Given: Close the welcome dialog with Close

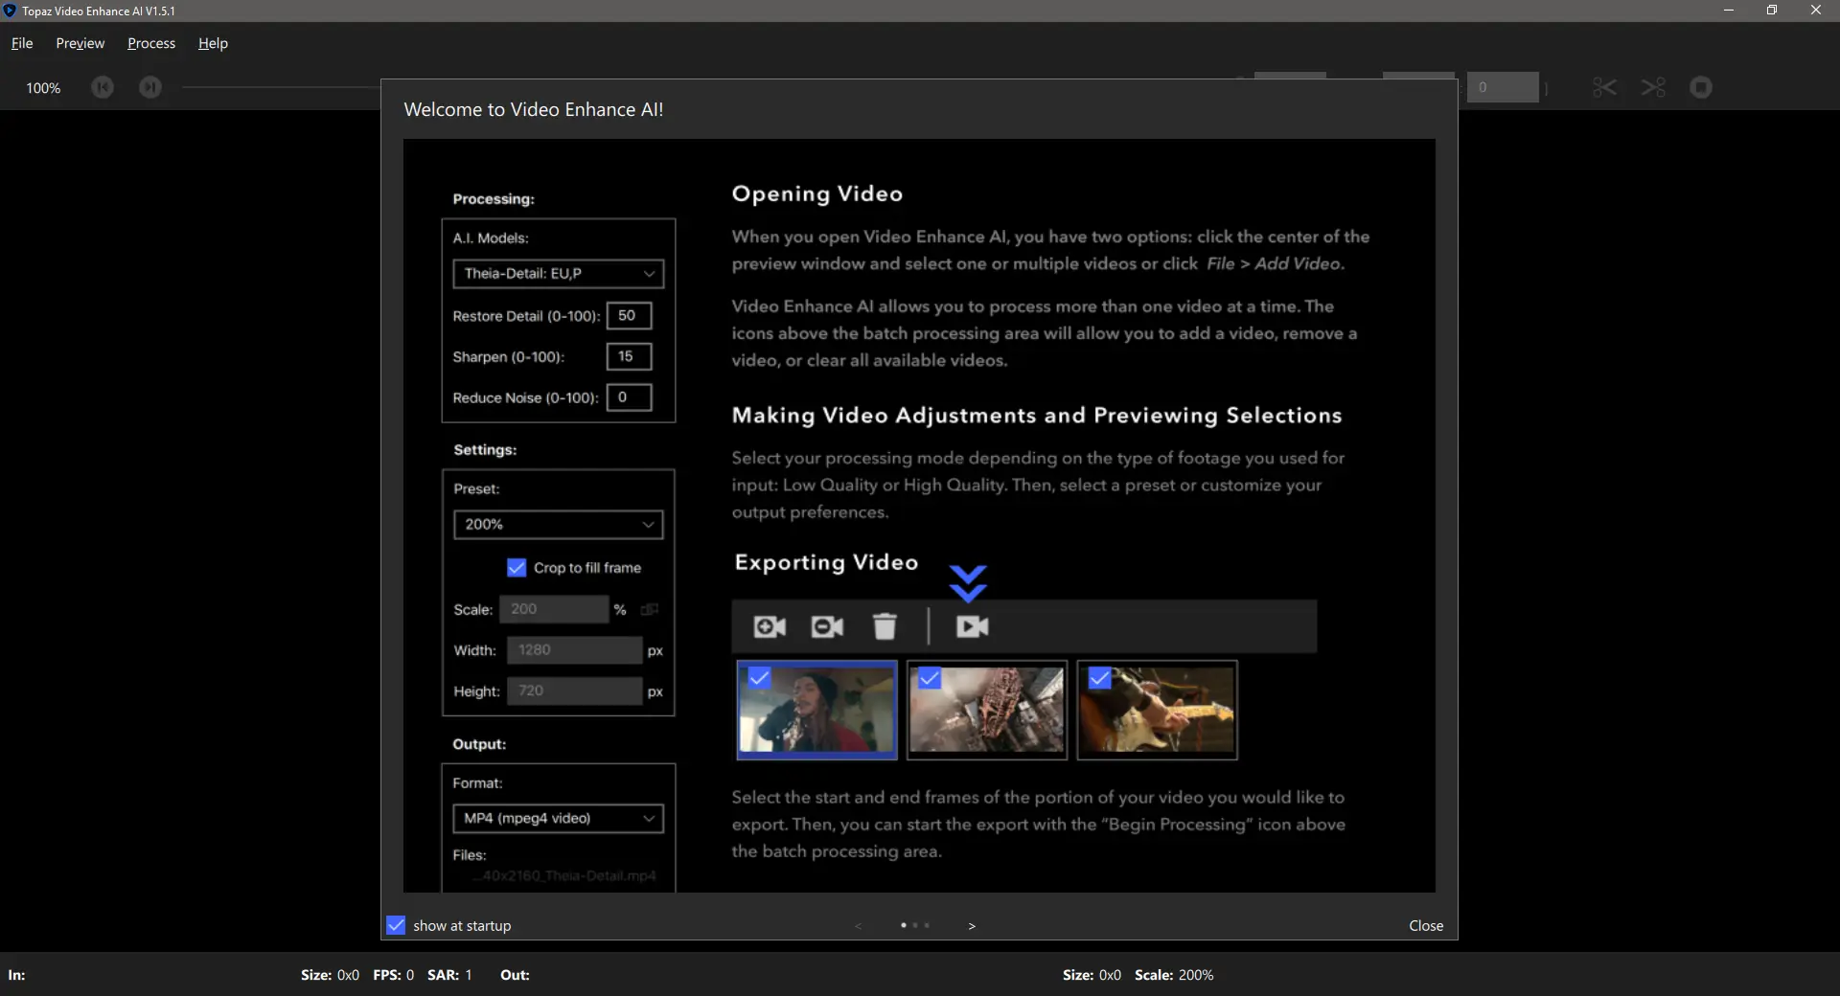Looking at the screenshot, I should pyautogui.click(x=1426, y=925).
